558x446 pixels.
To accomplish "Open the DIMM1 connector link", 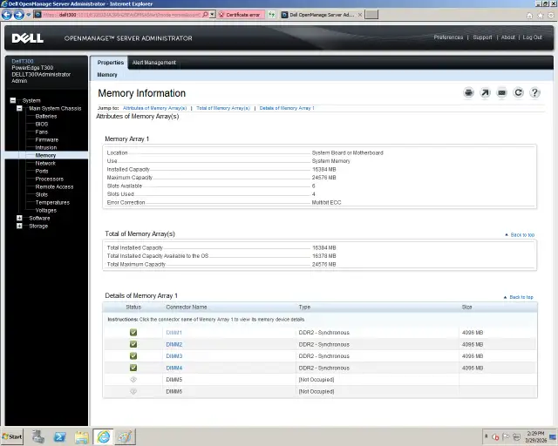I will tap(174, 333).
